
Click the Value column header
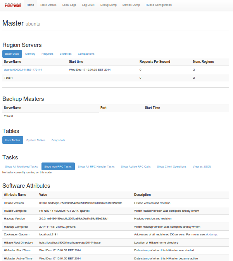[x=43, y=195]
